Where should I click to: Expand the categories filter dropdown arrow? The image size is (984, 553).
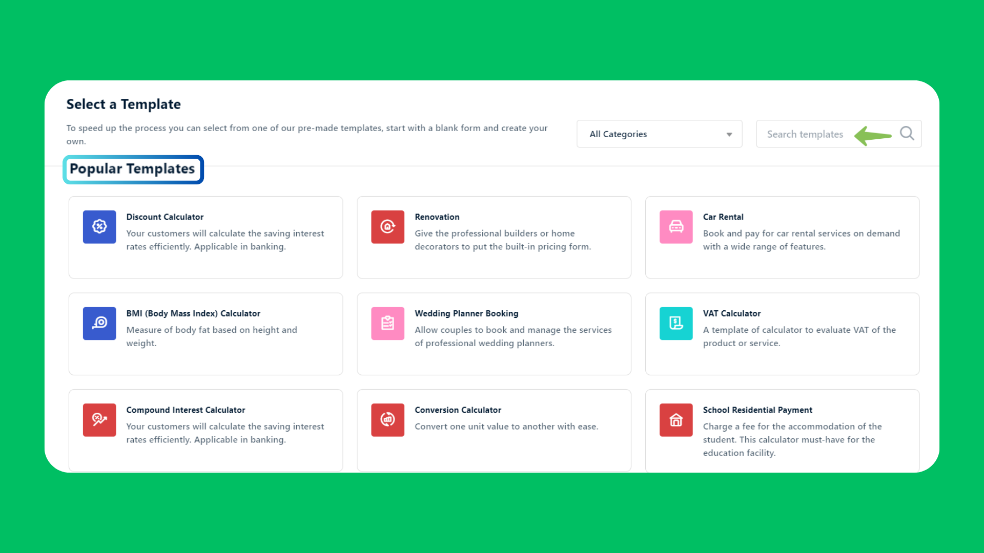[729, 134]
